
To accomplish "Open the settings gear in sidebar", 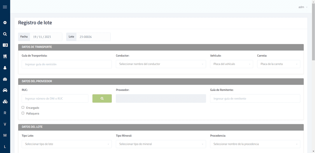I will coord(5,22).
